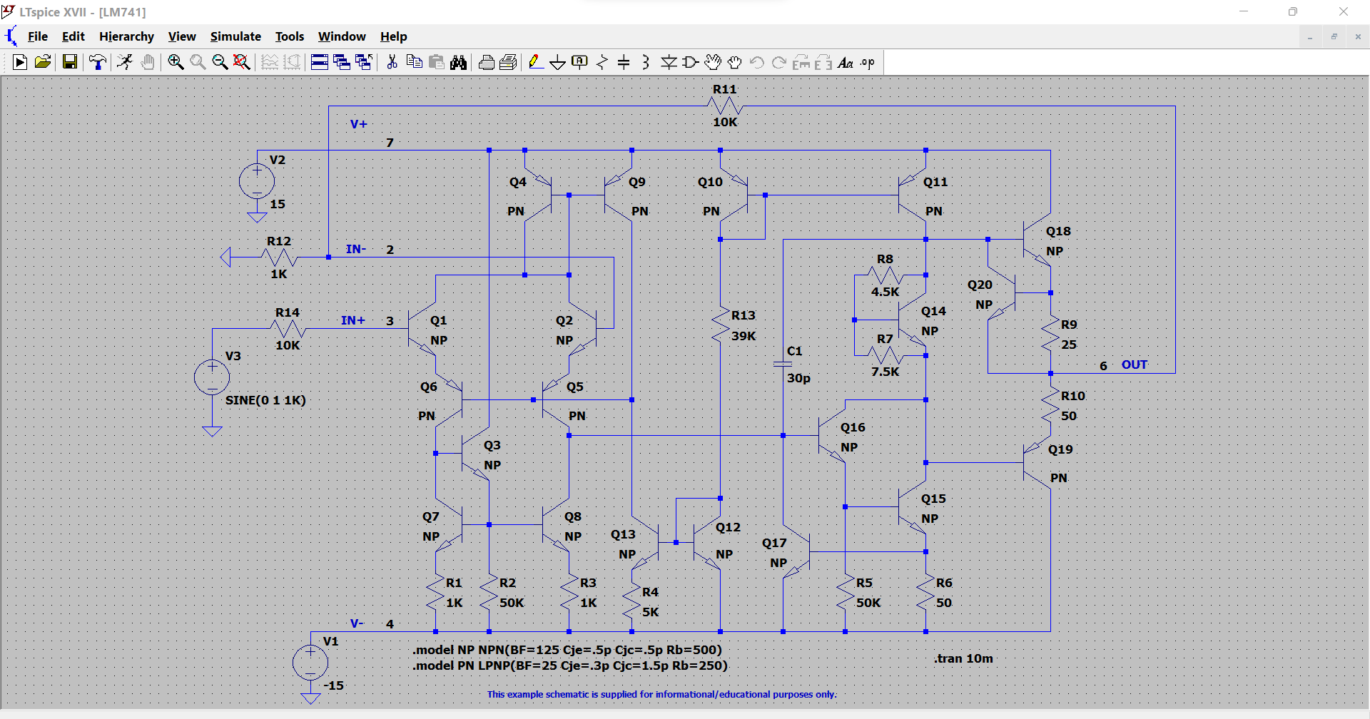Restore the inner LM741 document window
Viewport: 1370px width, 719px height.
[x=1334, y=36]
